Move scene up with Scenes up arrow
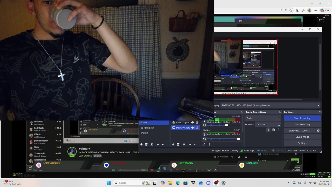332x187 pixels. point(158,144)
